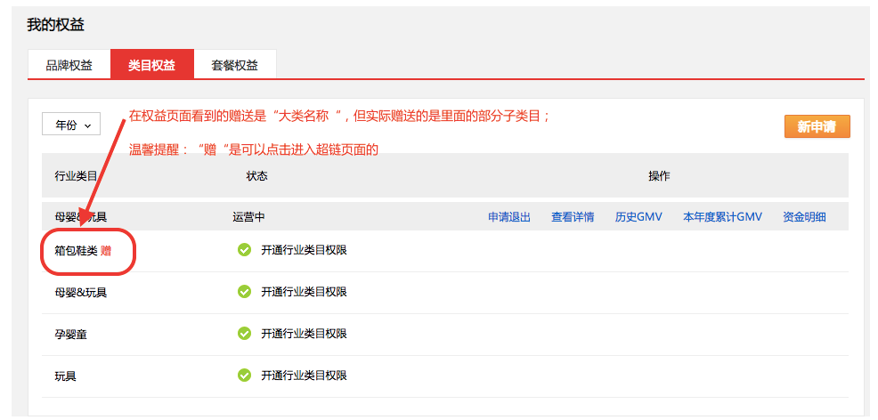Click green check icon in 孕婴童 row
The image size is (878, 420).
click(244, 334)
